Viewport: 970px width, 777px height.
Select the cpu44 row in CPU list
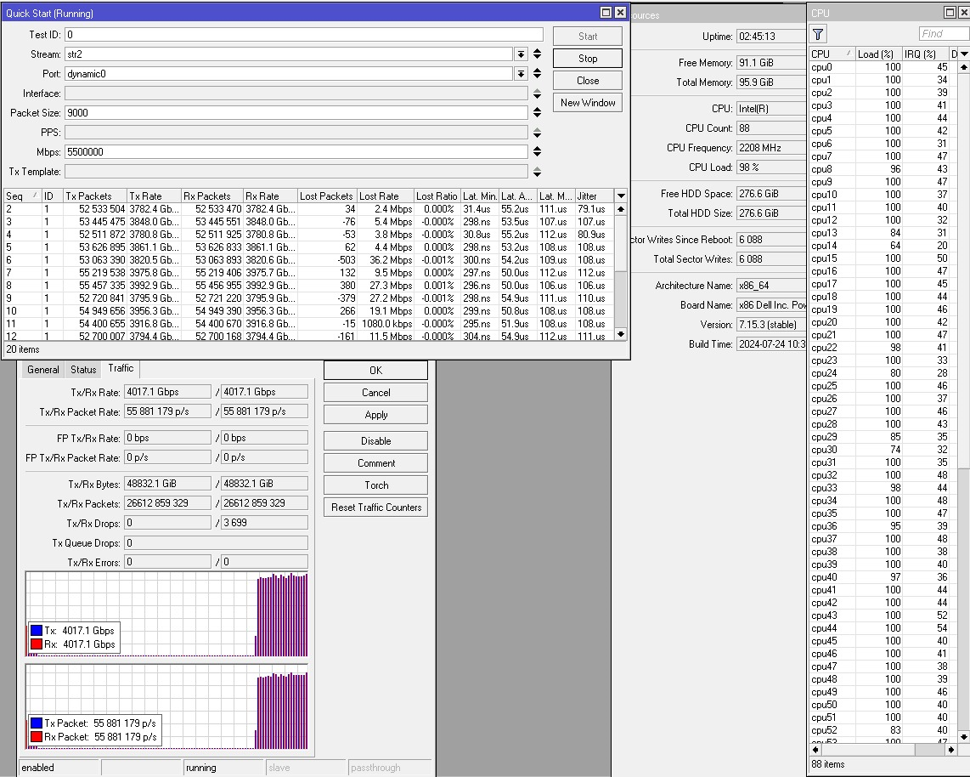click(883, 627)
